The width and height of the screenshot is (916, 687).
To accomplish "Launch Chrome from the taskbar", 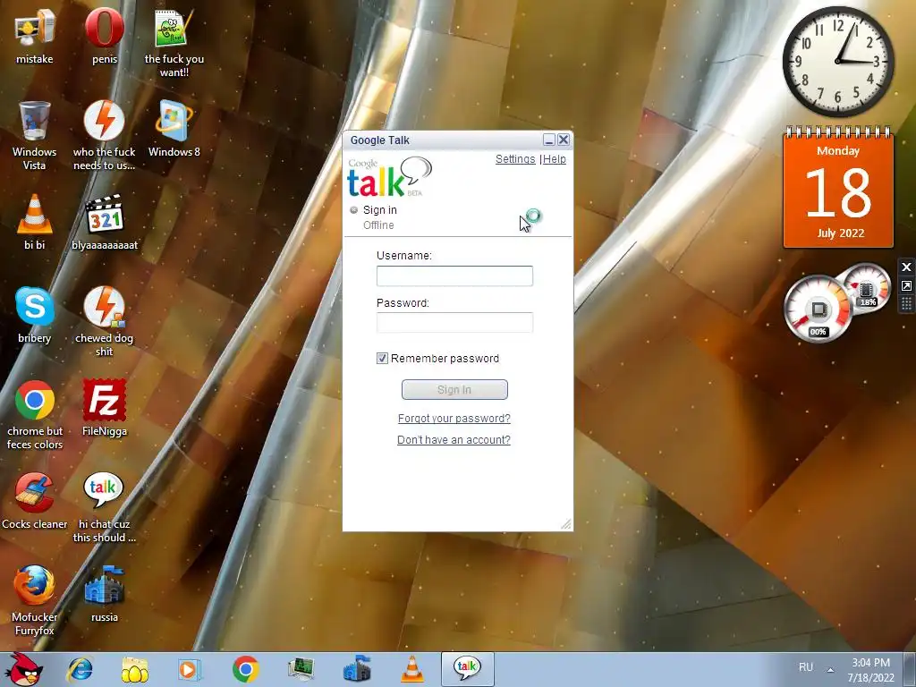I will tap(245, 669).
